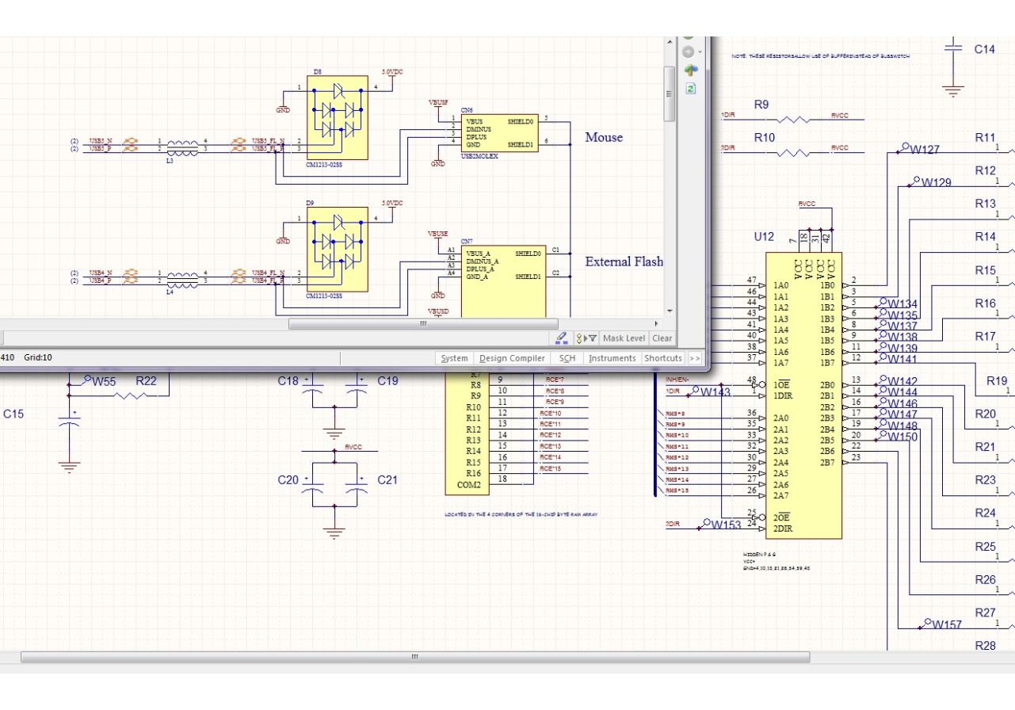
Task: Click the inner window's horizontal scrollbar thumb
Action: point(423,323)
